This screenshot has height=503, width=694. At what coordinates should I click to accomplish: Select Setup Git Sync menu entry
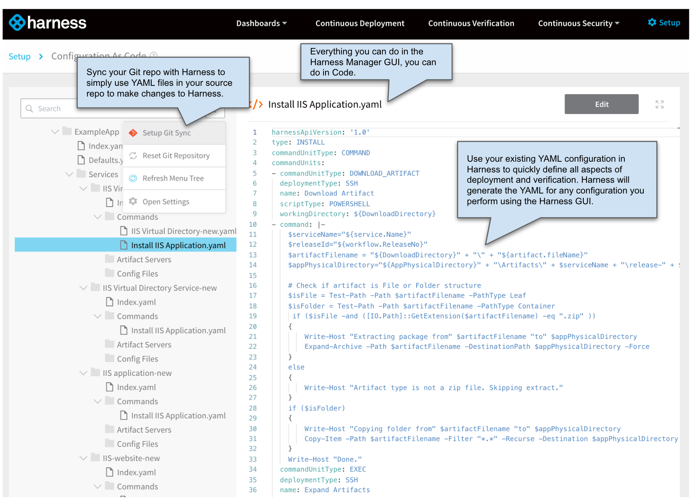point(174,133)
